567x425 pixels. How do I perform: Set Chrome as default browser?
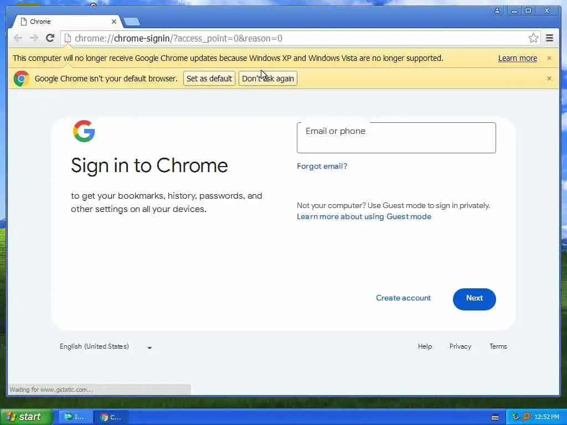coord(209,79)
